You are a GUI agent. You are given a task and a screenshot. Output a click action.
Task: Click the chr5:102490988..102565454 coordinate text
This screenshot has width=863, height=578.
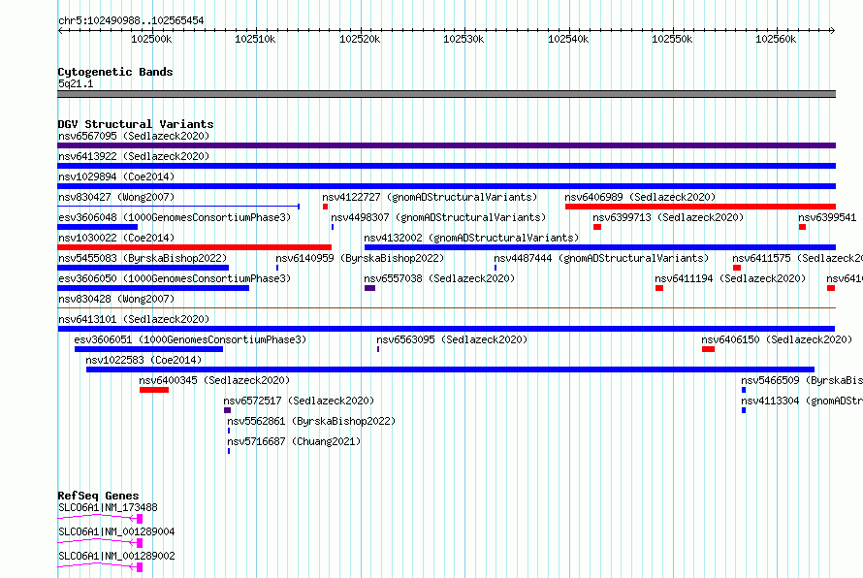[131, 20]
